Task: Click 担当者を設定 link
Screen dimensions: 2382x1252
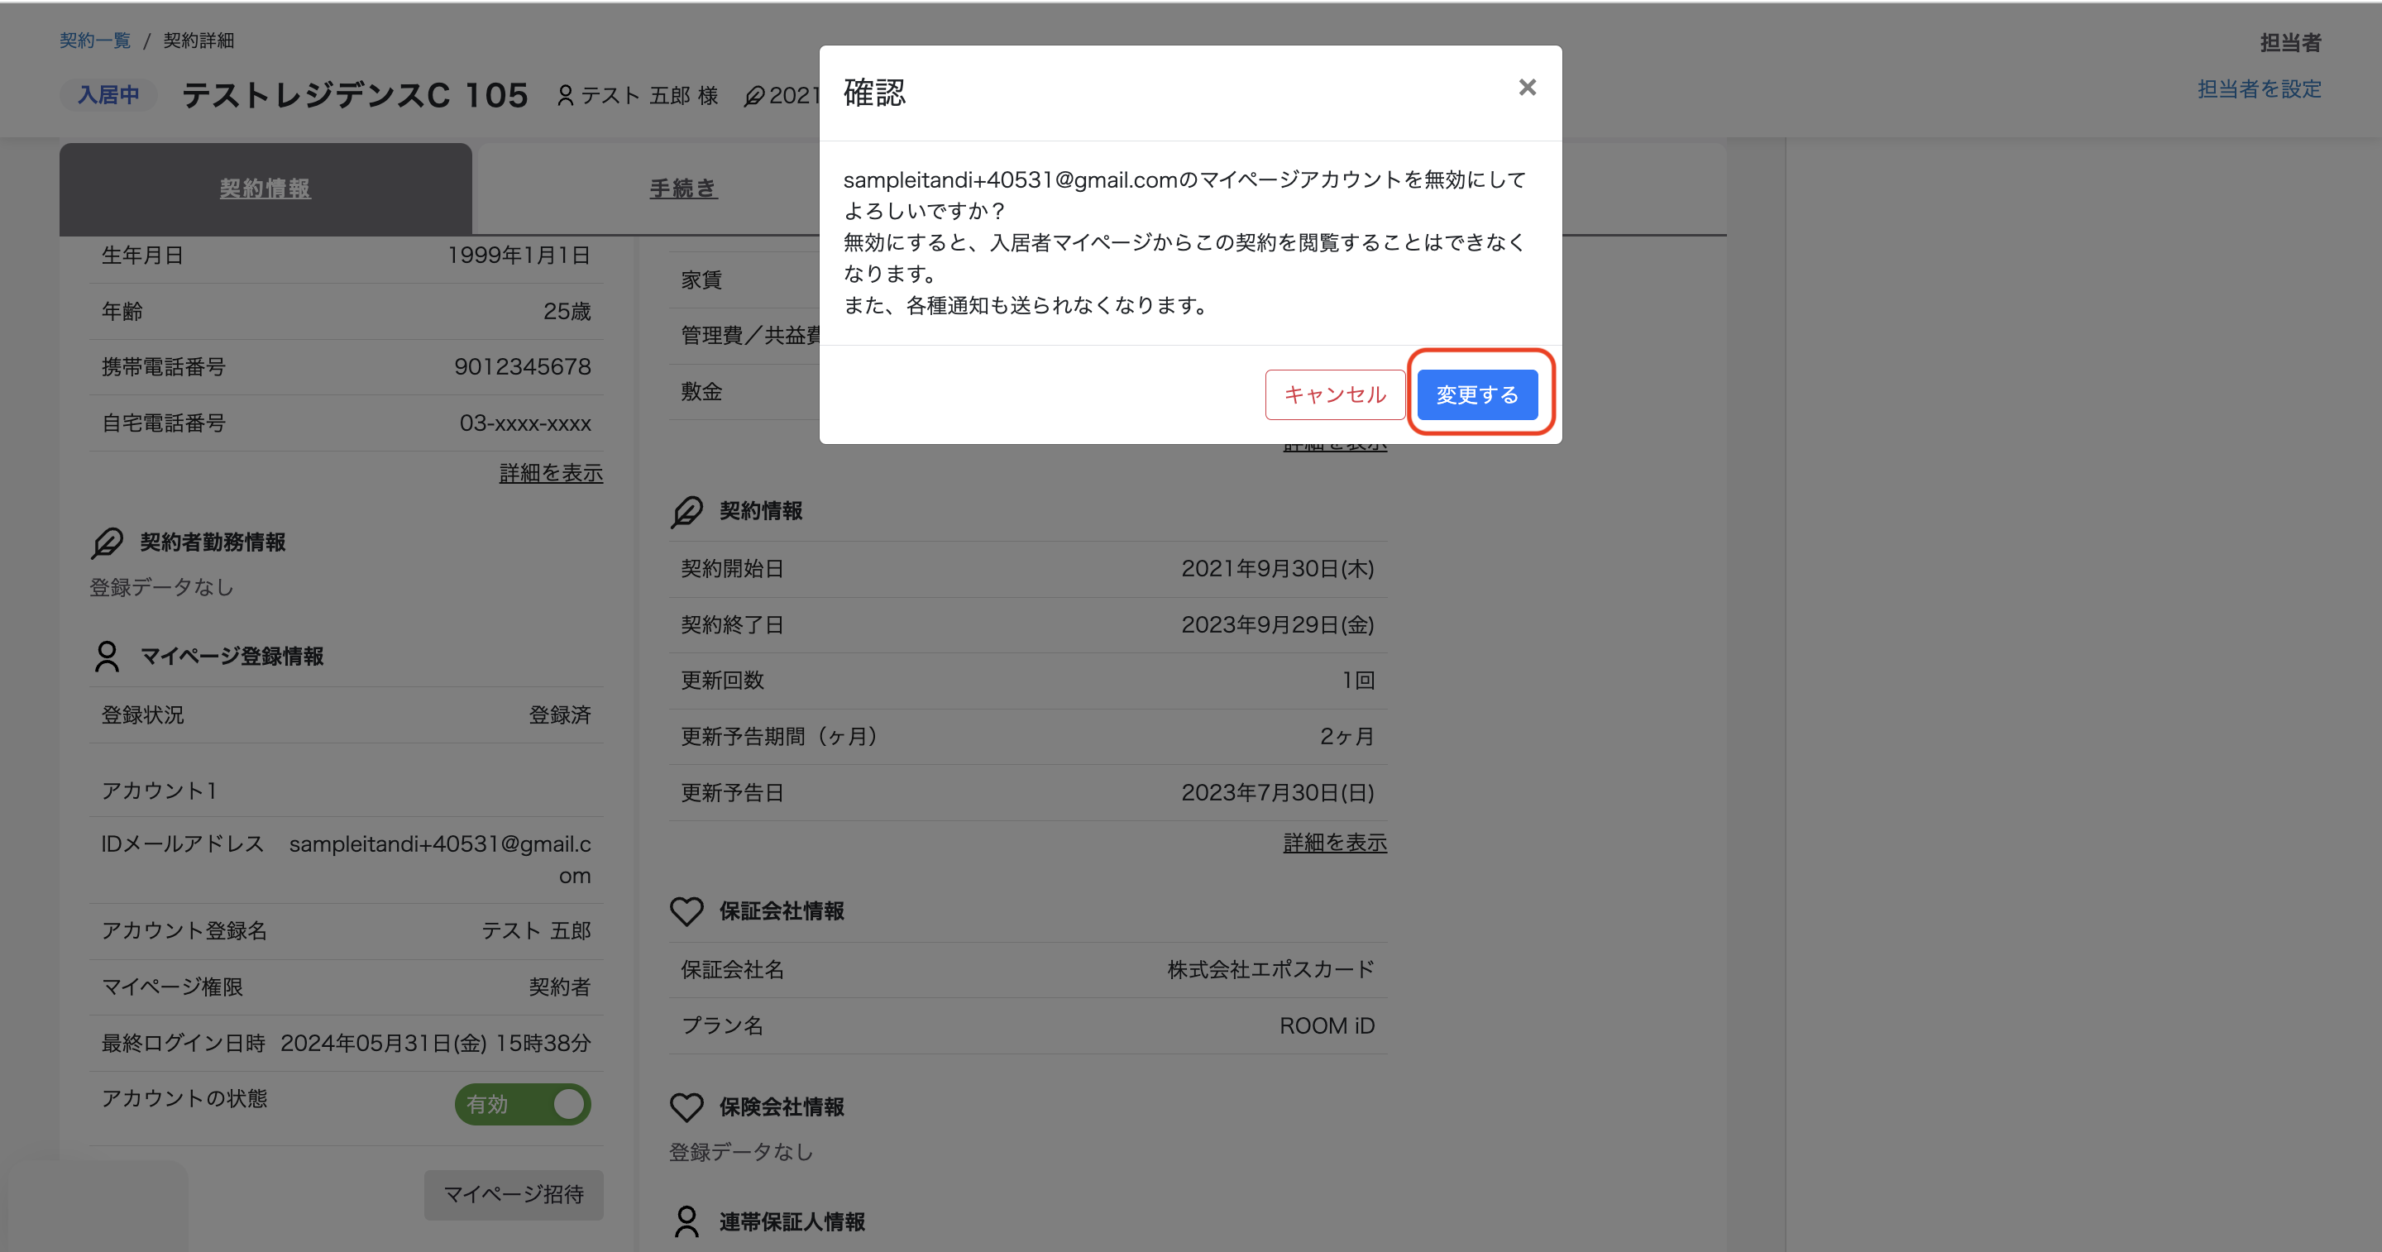Action: tap(2259, 89)
